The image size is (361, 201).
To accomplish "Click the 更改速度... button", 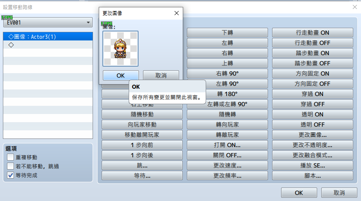I will (227, 165).
